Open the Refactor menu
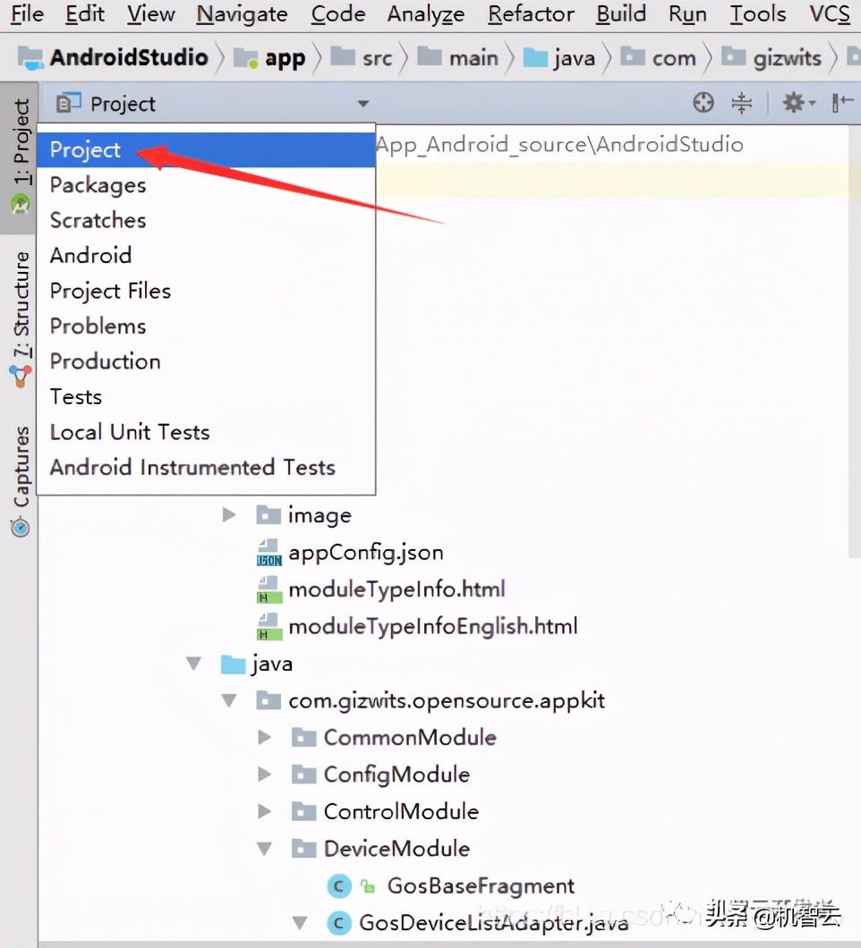The width and height of the screenshot is (861, 948). (x=532, y=13)
